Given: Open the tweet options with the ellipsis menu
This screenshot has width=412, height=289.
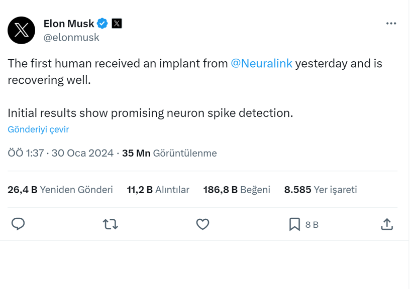Looking at the screenshot, I should click(390, 23).
